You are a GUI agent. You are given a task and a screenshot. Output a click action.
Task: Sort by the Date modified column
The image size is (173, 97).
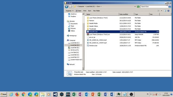127,14
